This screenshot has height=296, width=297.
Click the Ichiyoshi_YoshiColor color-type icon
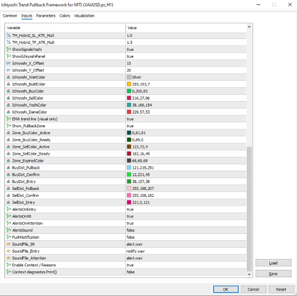point(8,105)
